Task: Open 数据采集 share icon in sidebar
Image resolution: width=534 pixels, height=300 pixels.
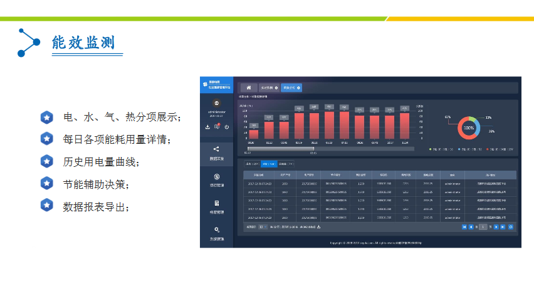Action: [216, 149]
